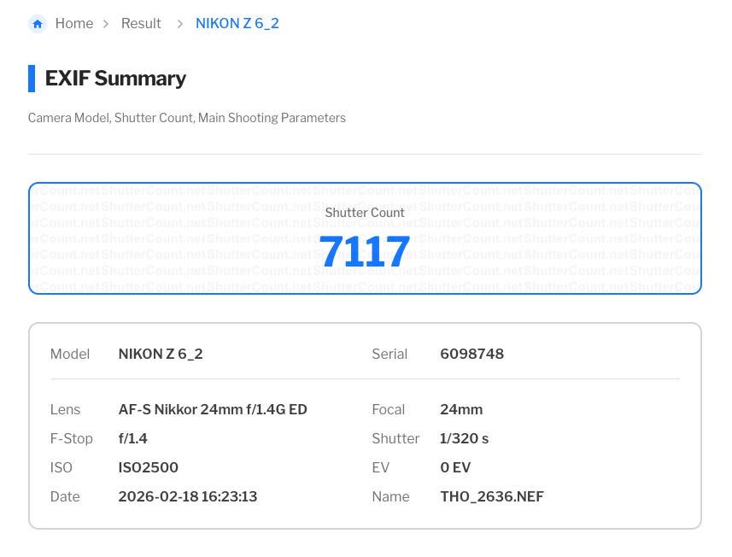Click the 'Model' label
Image resolution: width=732 pixels, height=557 pixels.
(x=70, y=354)
